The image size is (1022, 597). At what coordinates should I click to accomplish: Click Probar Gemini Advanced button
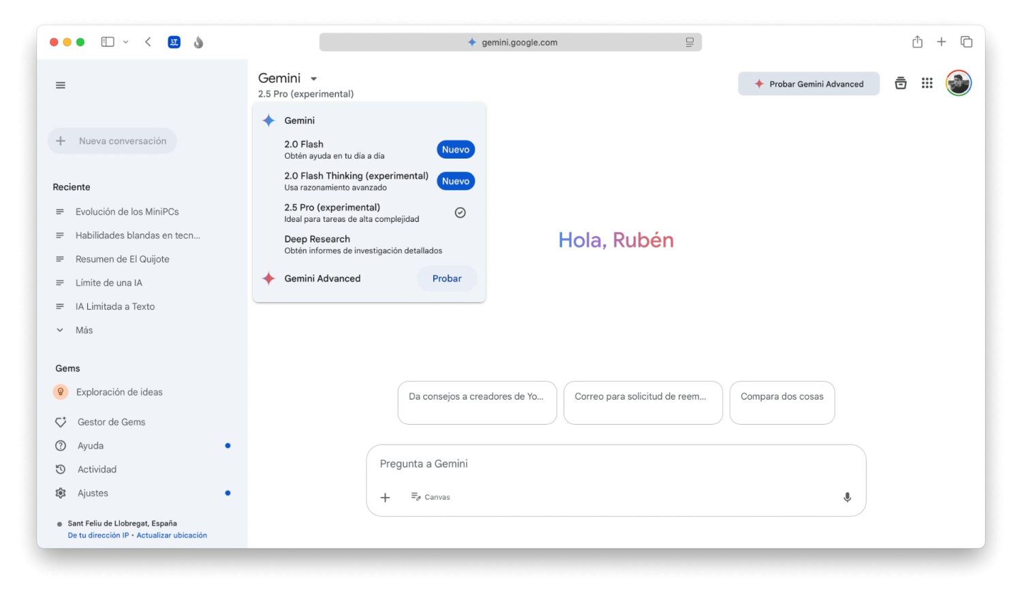[x=809, y=84]
